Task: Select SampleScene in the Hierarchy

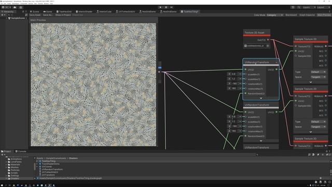Action: point(18,18)
